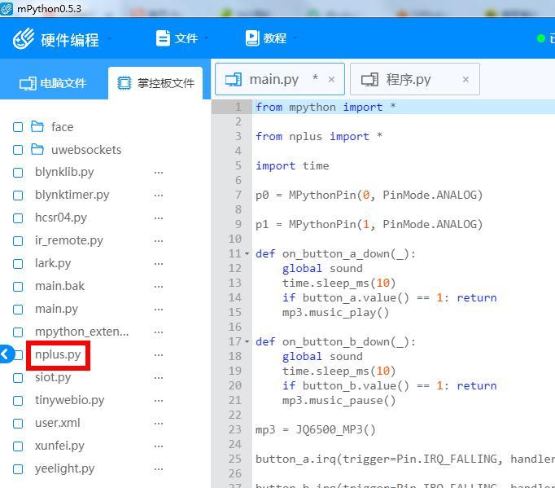This screenshot has width=555, height=488.
Task: Open the face folder
Action: [x=52, y=126]
